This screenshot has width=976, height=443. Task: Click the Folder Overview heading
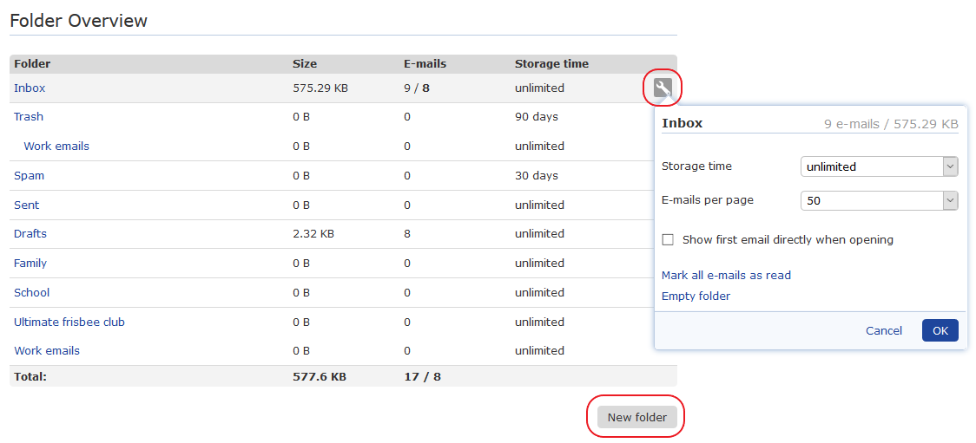[78, 21]
